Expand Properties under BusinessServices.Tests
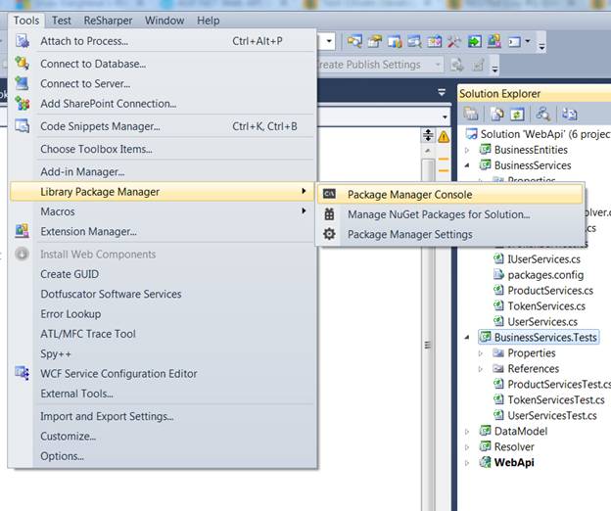This screenshot has width=611, height=511. (x=481, y=353)
